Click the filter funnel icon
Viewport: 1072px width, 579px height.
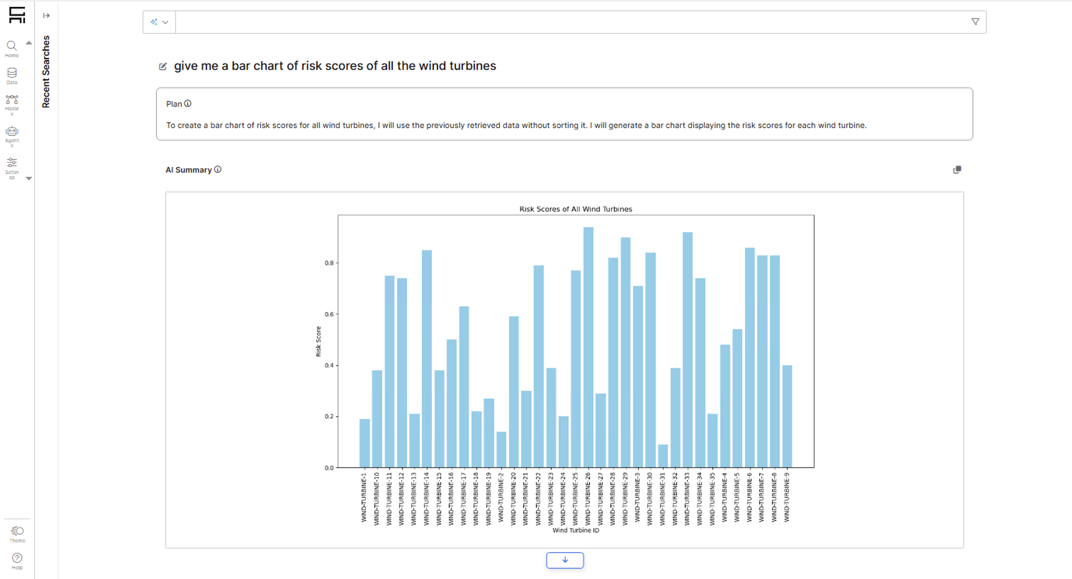[975, 22]
